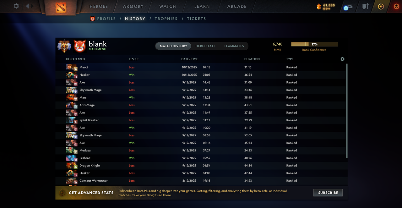
Task: Click the Dragon Knight hero portrait
Action: pos(71,165)
